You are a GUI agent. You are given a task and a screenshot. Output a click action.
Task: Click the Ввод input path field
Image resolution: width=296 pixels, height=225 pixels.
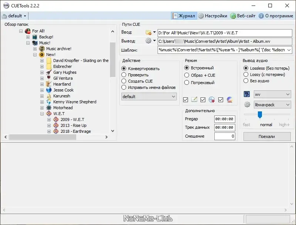[x=225, y=33]
